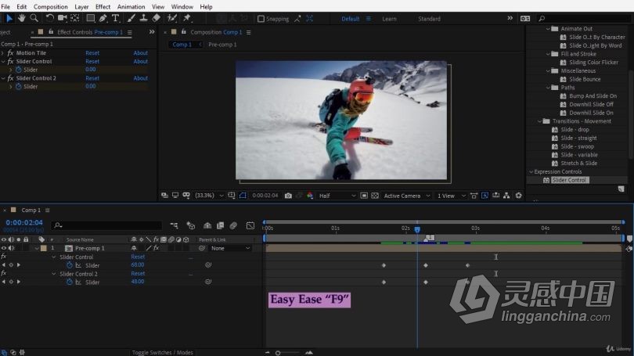Image resolution: width=634 pixels, height=356 pixels.
Task: Select the Zoom magnifier tool
Action: click(34, 18)
